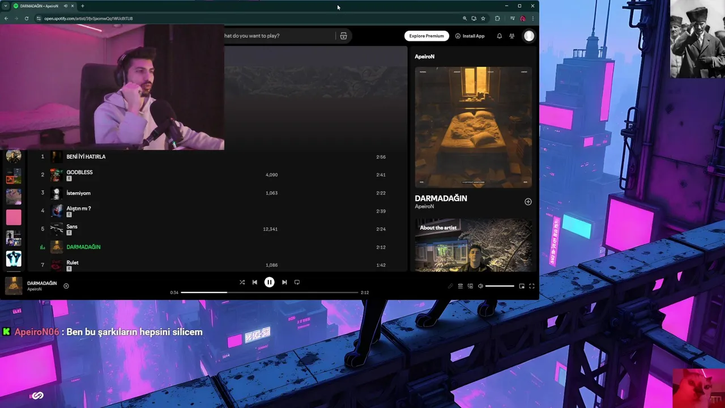Open the Chrome extensions puzzle icon
This screenshot has width=725, height=408.
[x=497, y=18]
